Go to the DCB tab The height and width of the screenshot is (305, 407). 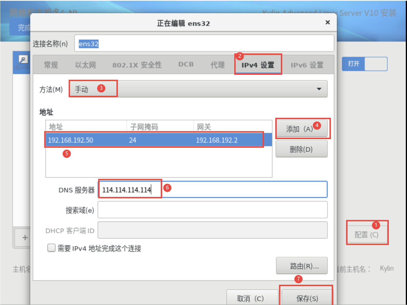click(186, 64)
